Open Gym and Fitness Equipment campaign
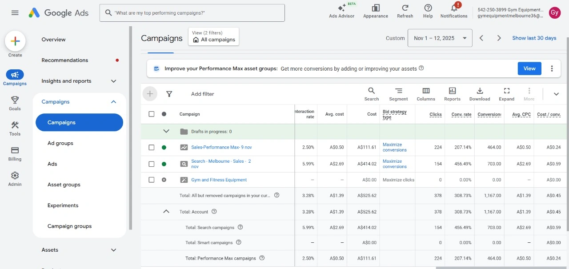The width and height of the screenshot is (569, 269). pyautogui.click(x=219, y=180)
